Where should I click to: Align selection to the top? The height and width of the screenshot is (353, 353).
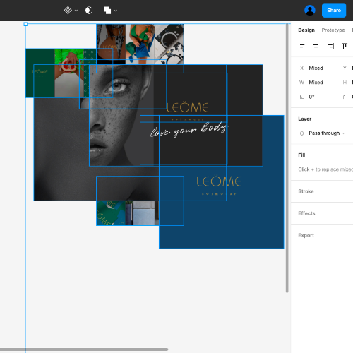point(345,46)
